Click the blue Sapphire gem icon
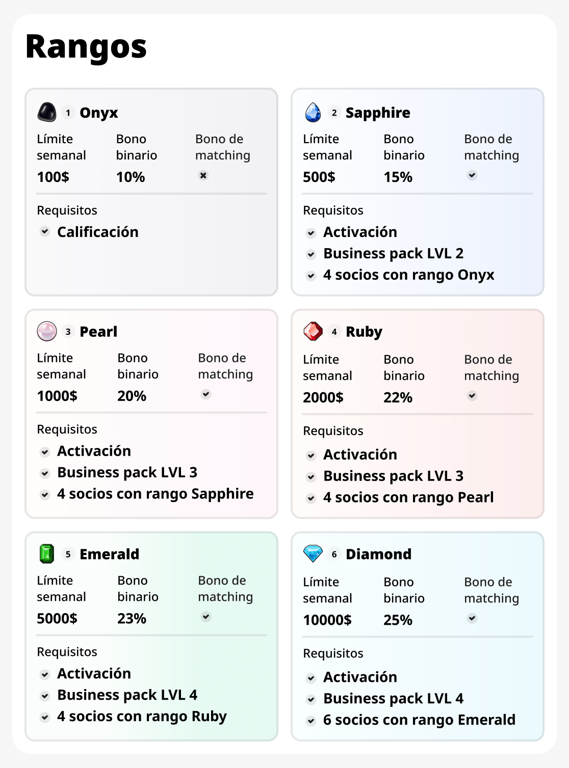 point(313,112)
